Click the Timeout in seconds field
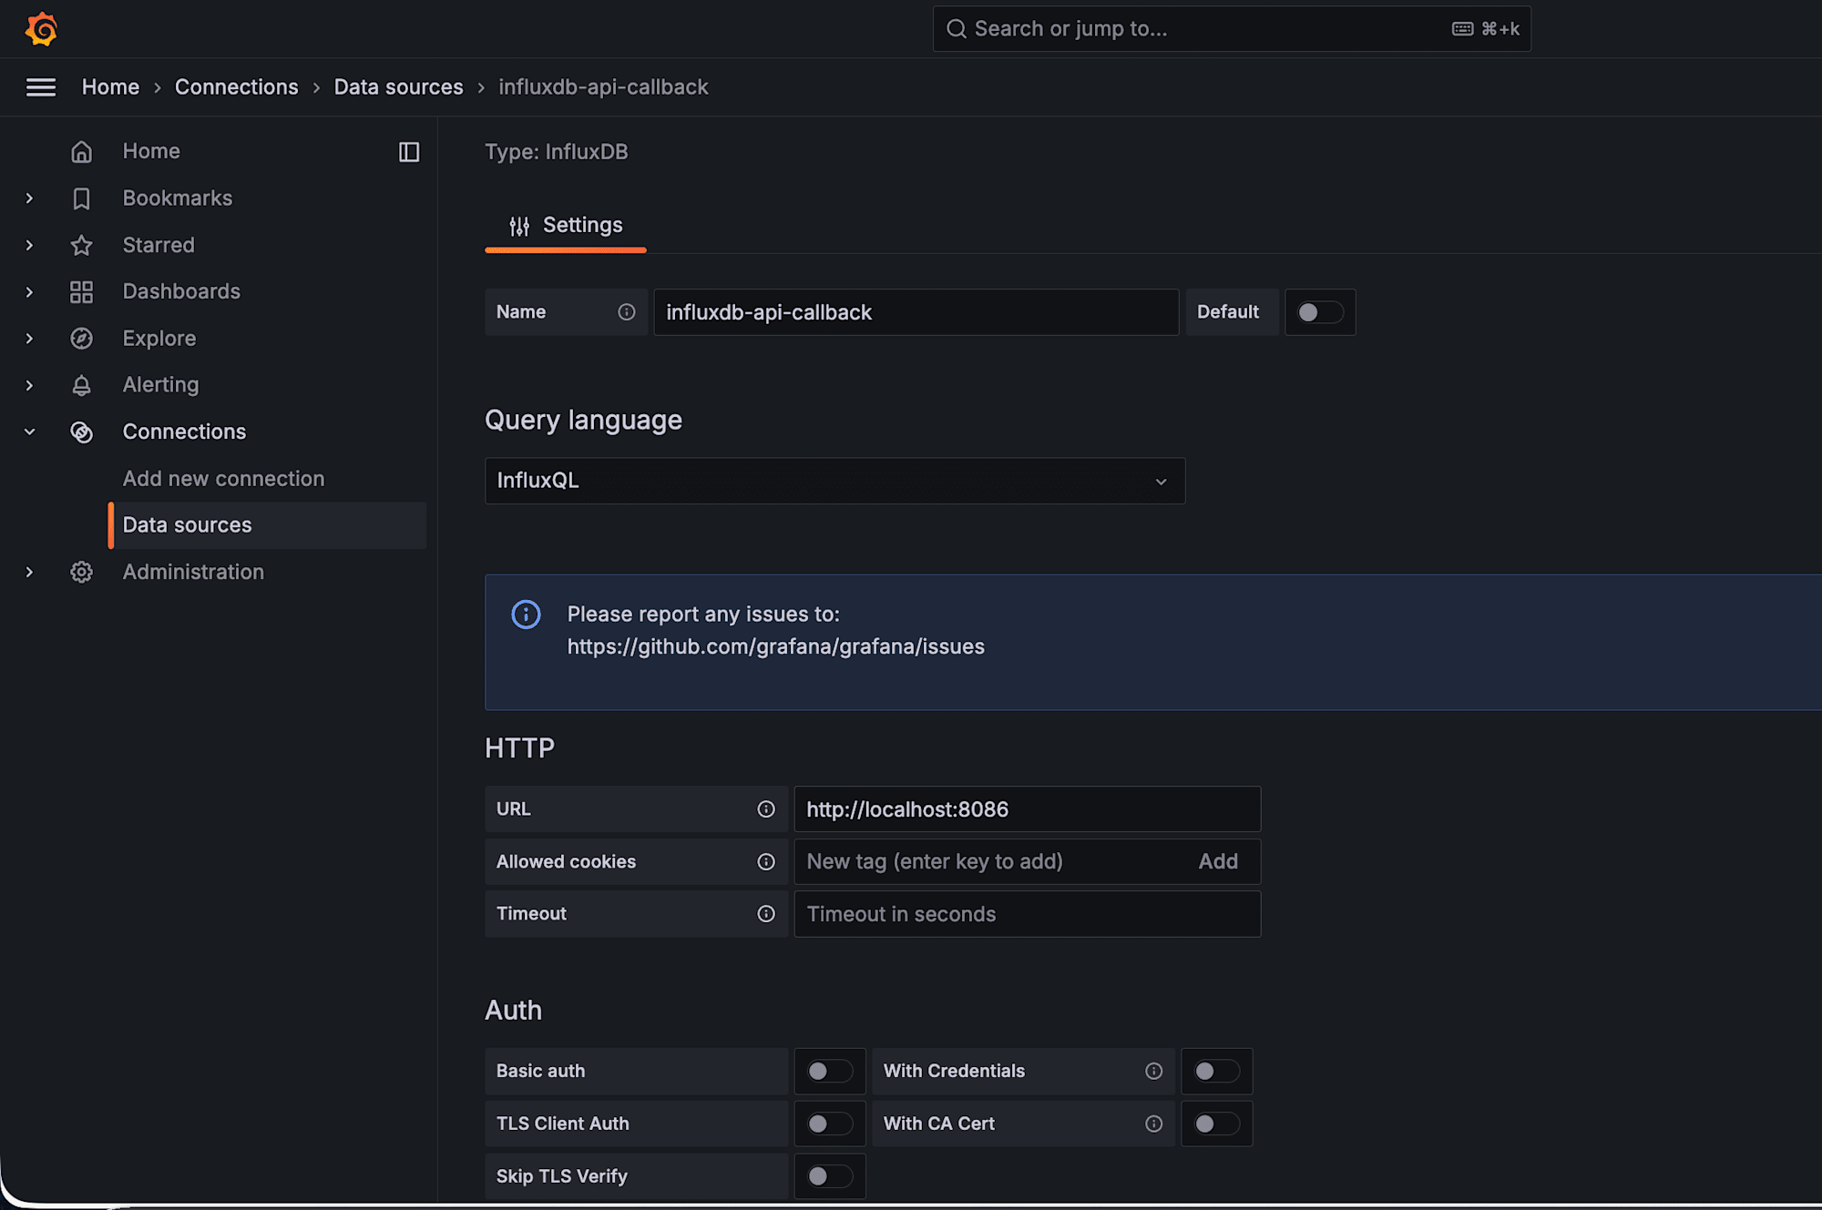The image size is (1822, 1210). coord(1027,914)
